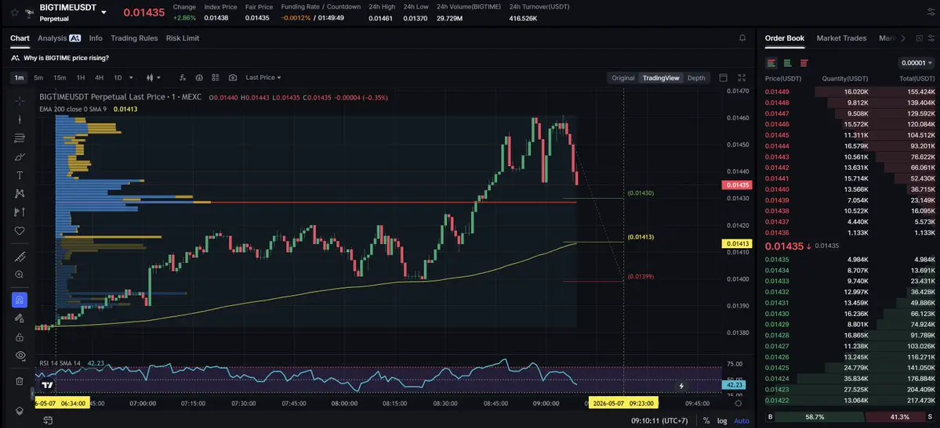Click the 0.01449 ask price row
The image size is (940, 428).
click(x=850, y=92)
